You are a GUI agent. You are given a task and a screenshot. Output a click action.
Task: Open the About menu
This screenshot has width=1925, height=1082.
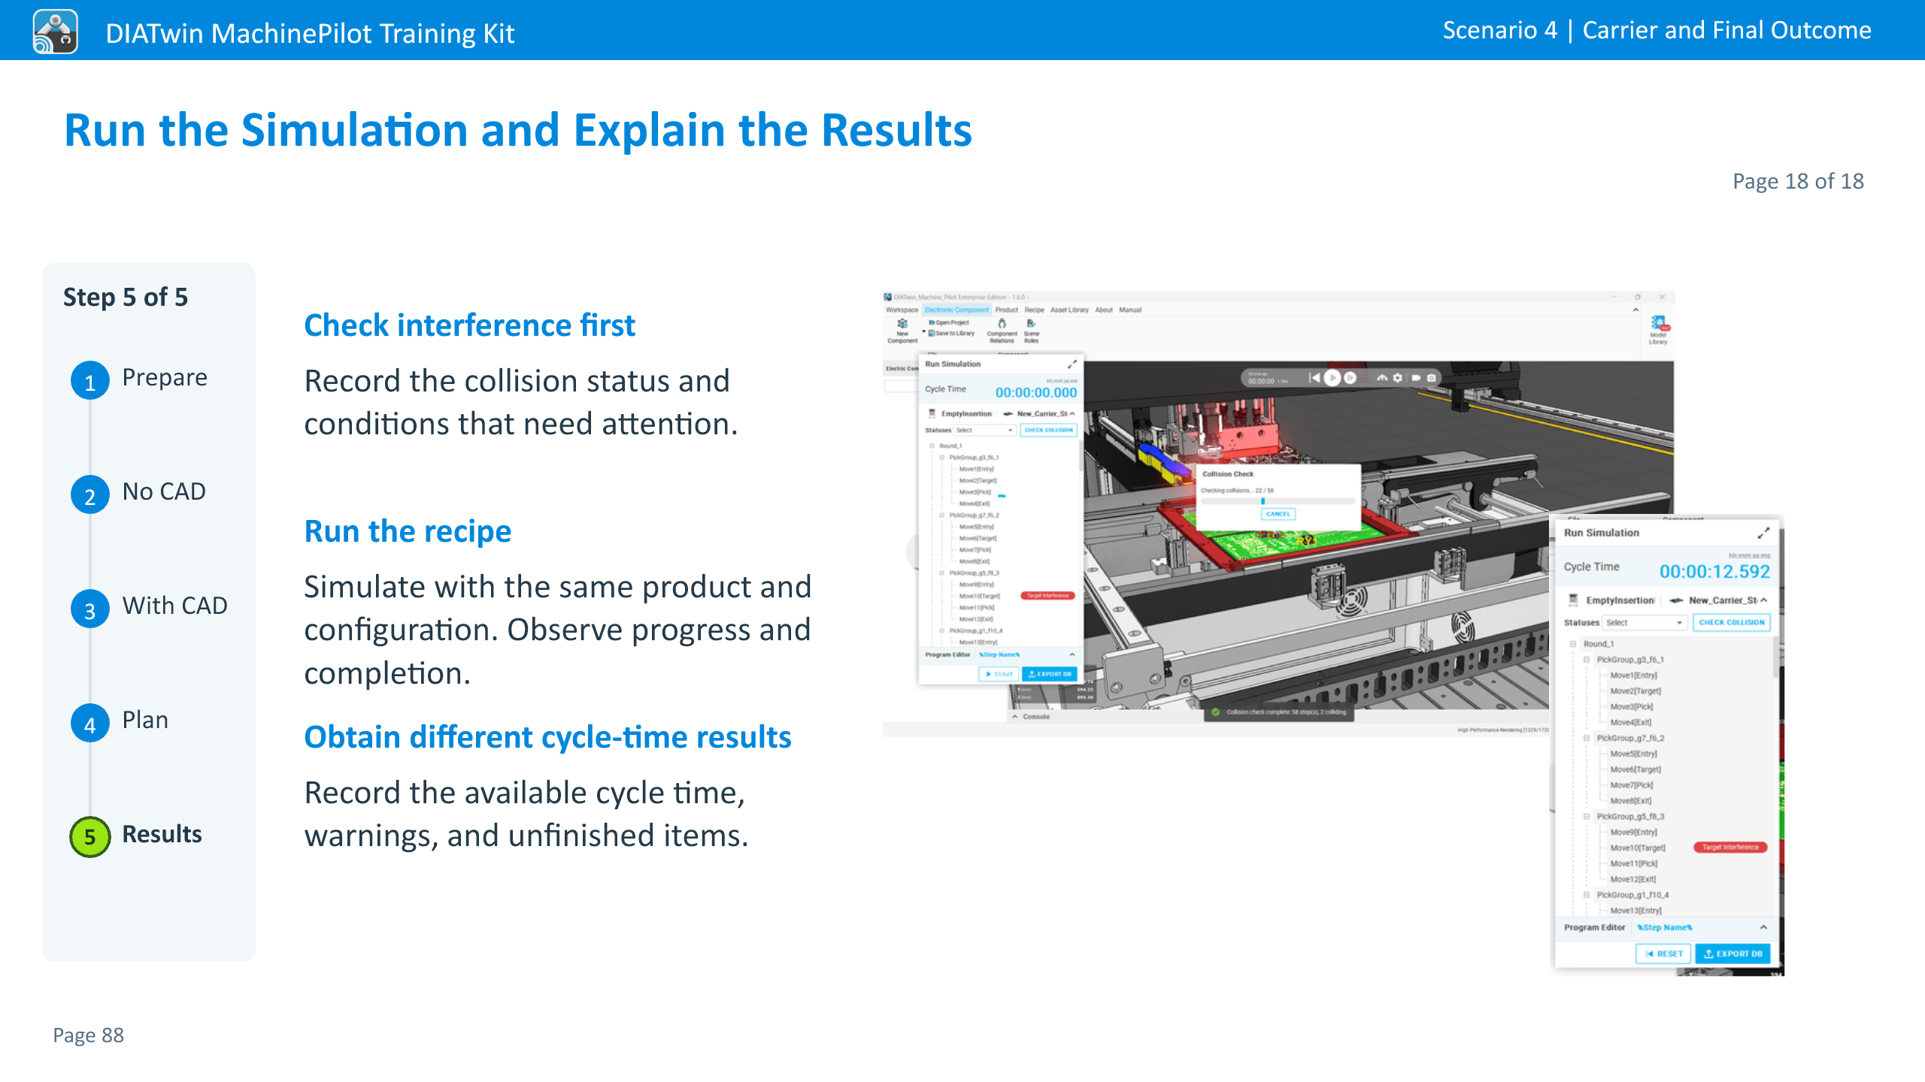1103,310
